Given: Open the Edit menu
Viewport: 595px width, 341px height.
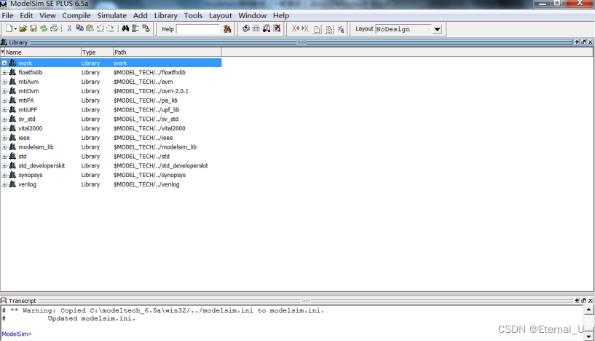Looking at the screenshot, I should coord(26,15).
